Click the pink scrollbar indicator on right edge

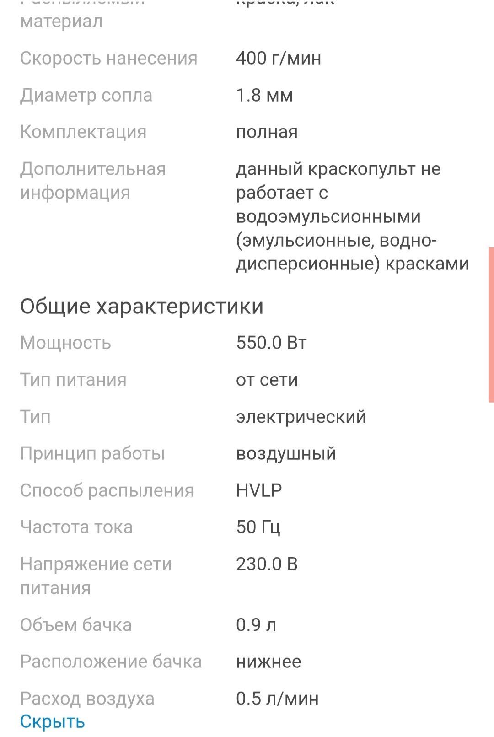click(491, 325)
